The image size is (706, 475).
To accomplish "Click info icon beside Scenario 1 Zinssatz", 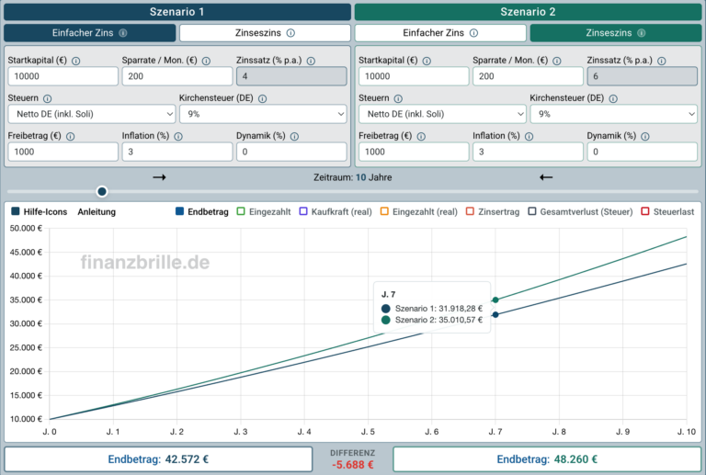I will 311,61.
